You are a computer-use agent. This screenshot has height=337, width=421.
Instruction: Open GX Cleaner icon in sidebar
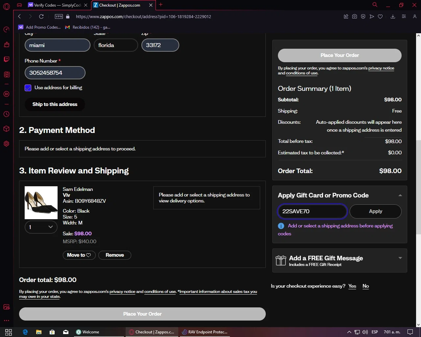(6, 44)
